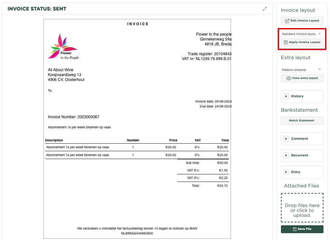
Task: Click the disk icon on Save File
Action: [295, 229]
